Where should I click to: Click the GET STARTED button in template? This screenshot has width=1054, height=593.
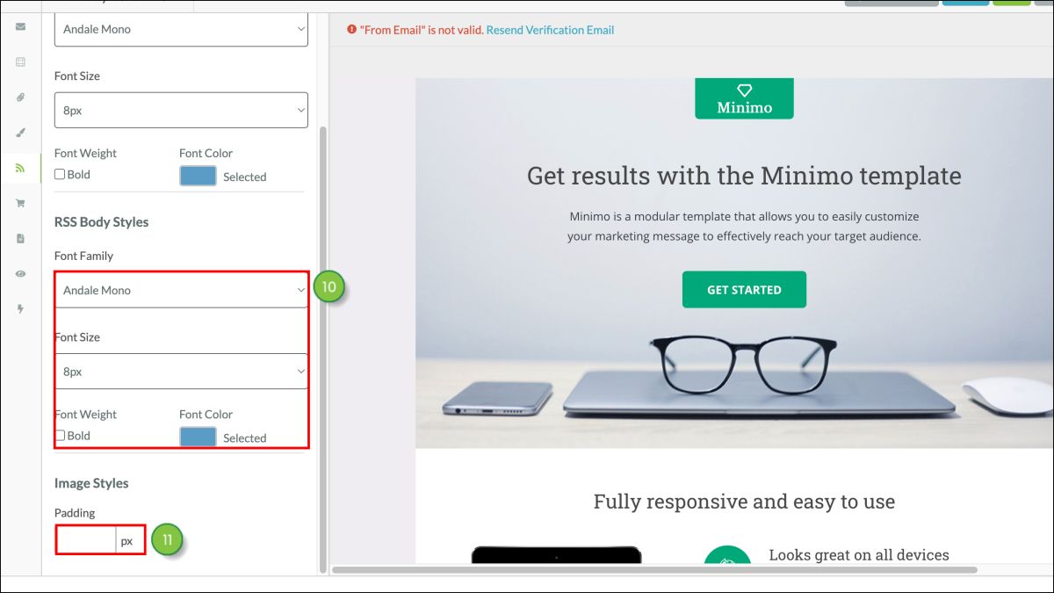pos(744,290)
